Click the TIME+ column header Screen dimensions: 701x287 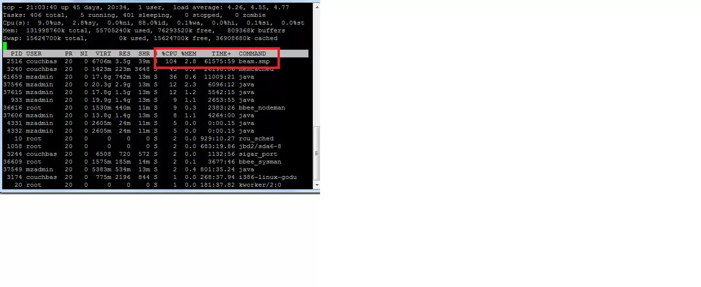221,54
